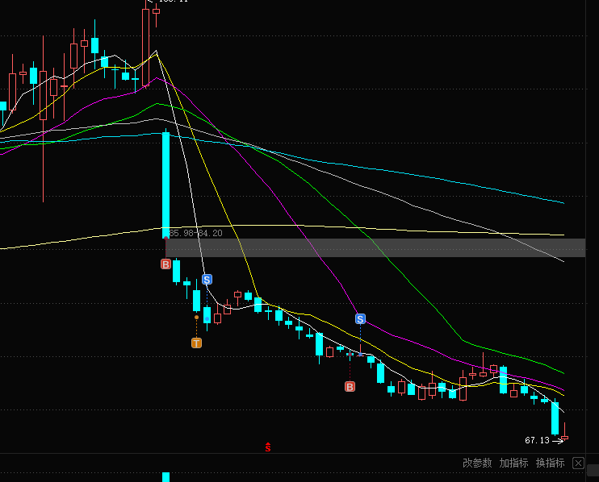Image resolution: width=599 pixels, height=482 pixels.
Task: Click the gap price label 85.98-84.20
Action: [x=195, y=233]
